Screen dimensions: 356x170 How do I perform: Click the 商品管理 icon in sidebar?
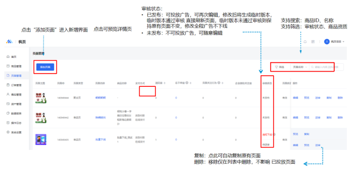[x=8, y=66]
